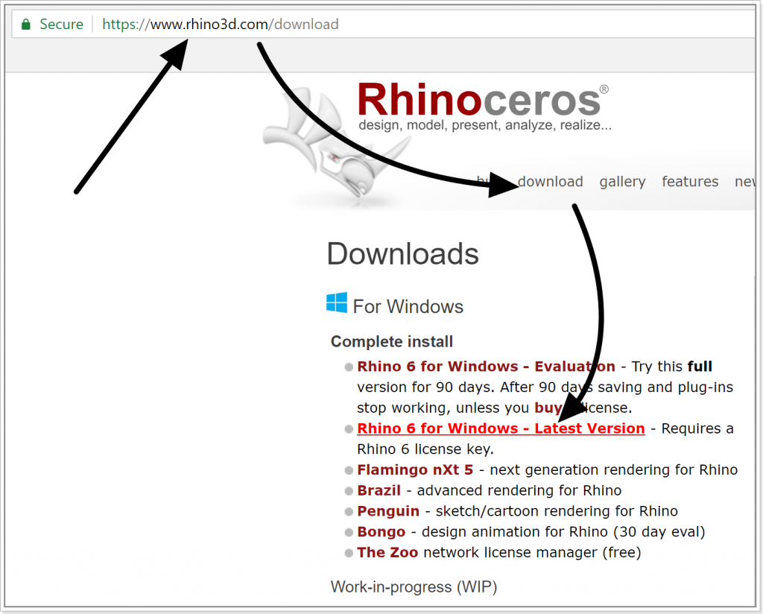Viewport: 763px width, 614px height.
Task: Click the white rhino head logo image
Action: [337, 143]
